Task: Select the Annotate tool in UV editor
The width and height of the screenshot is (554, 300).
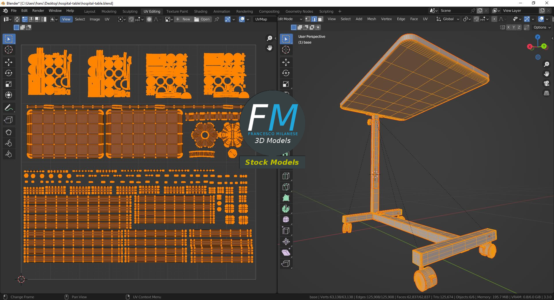Action: [x=9, y=108]
